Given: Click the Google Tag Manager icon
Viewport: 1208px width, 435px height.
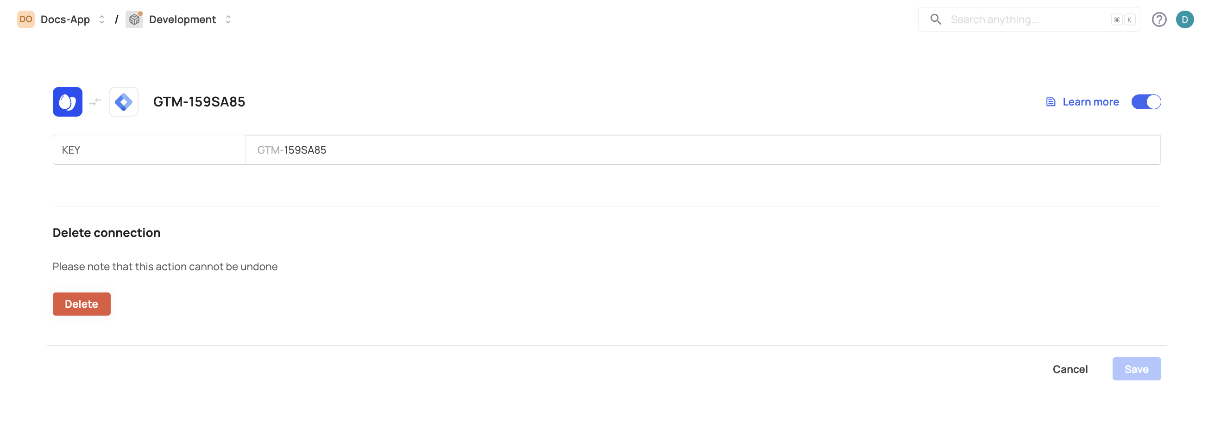Looking at the screenshot, I should point(123,102).
